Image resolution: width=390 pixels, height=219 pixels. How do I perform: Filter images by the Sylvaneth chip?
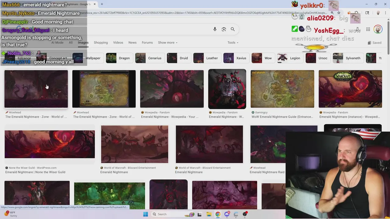point(348,58)
